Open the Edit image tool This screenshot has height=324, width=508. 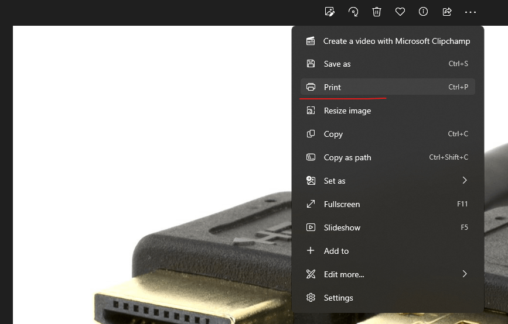329,12
